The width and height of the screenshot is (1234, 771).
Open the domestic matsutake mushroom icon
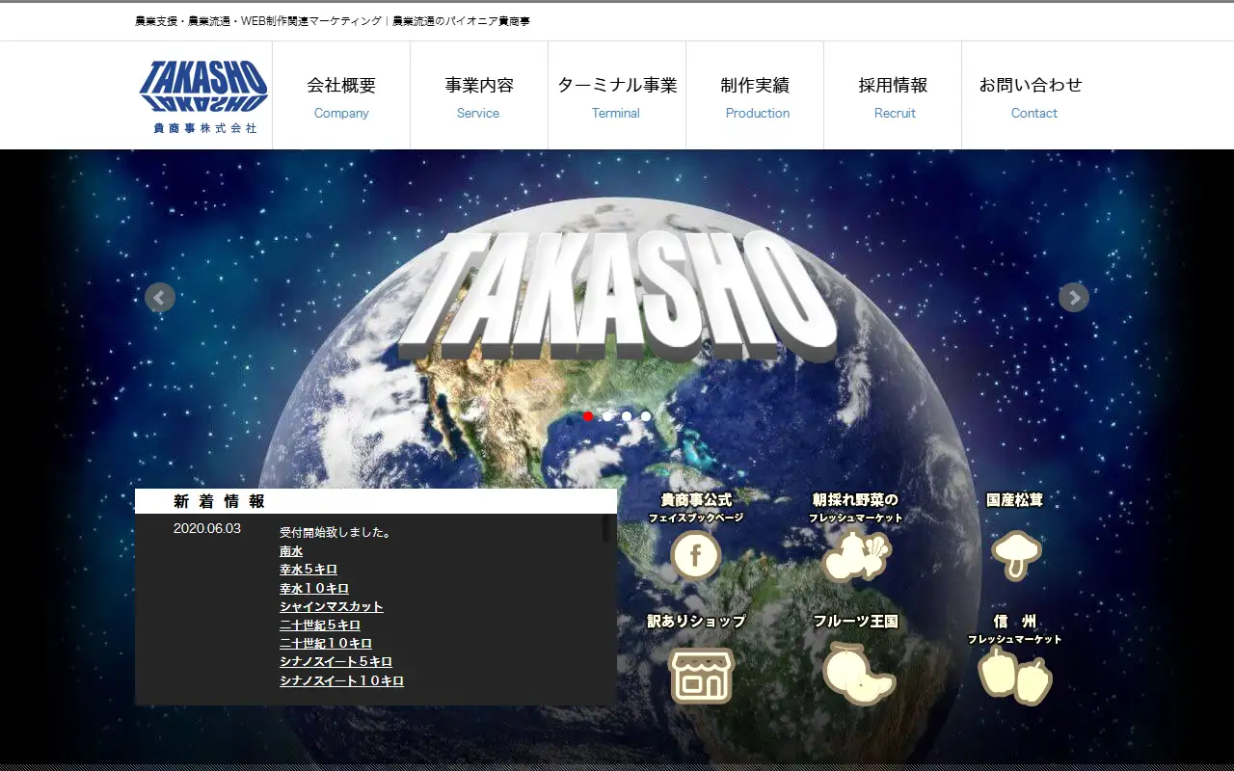click(1015, 555)
